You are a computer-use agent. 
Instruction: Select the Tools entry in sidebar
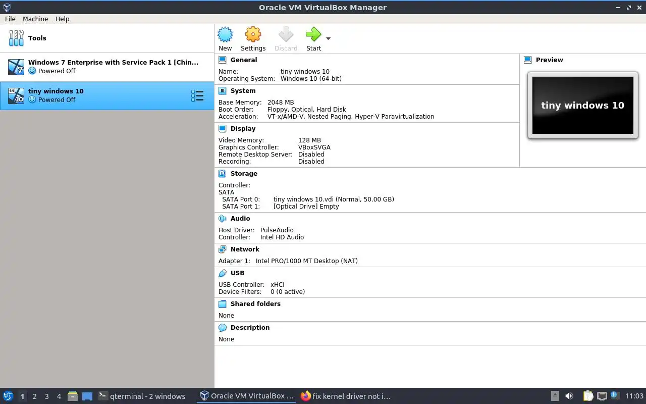[107, 38]
